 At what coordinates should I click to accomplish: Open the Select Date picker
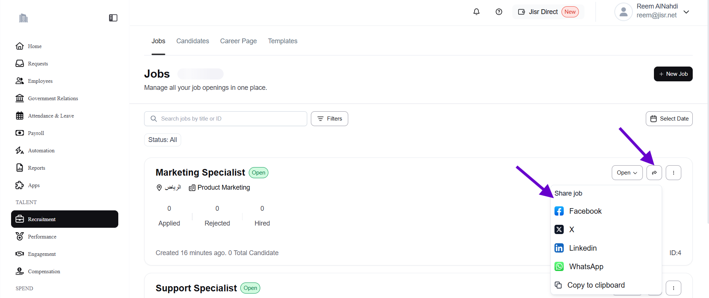click(x=669, y=119)
